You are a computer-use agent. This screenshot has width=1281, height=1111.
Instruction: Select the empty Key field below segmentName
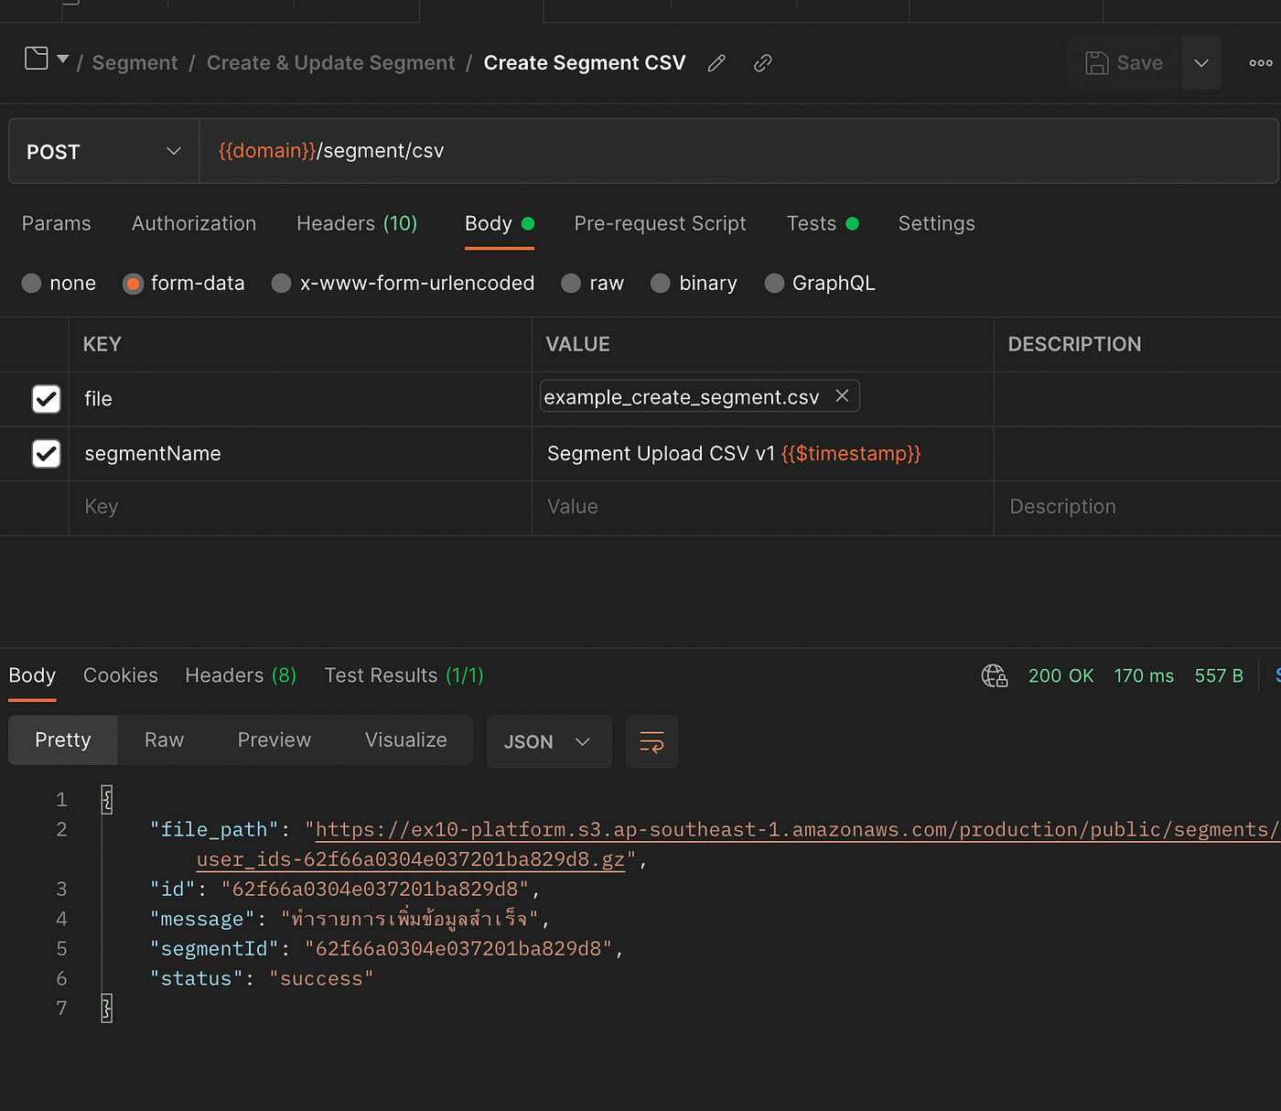tap(274, 507)
